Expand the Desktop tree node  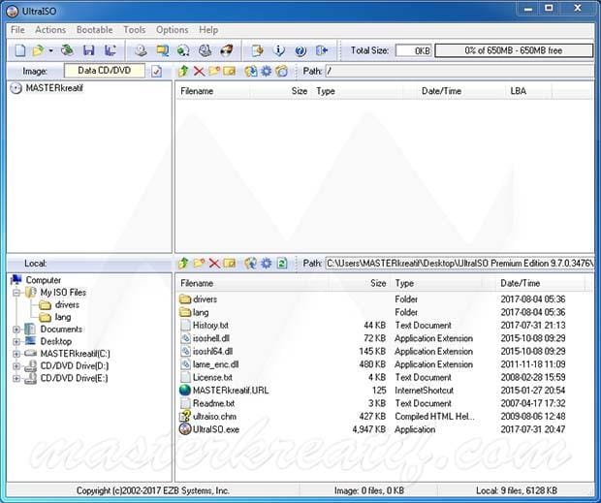coord(16,342)
